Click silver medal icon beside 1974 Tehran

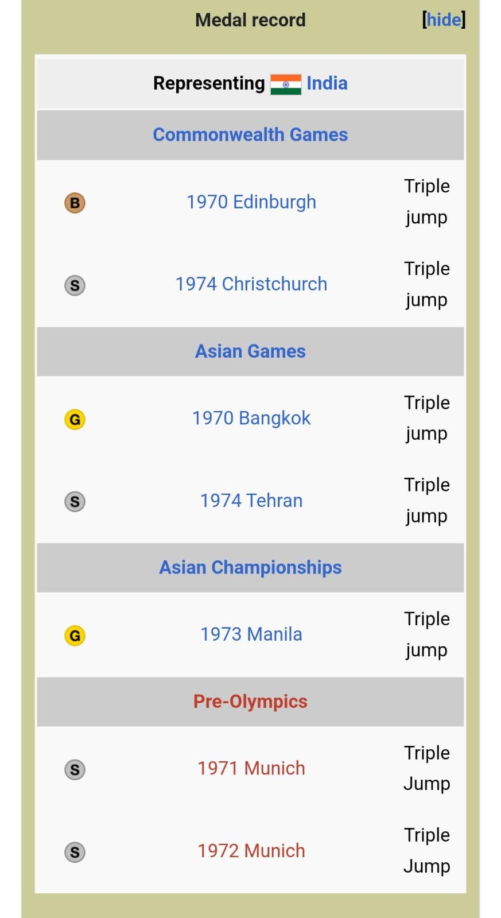(75, 501)
